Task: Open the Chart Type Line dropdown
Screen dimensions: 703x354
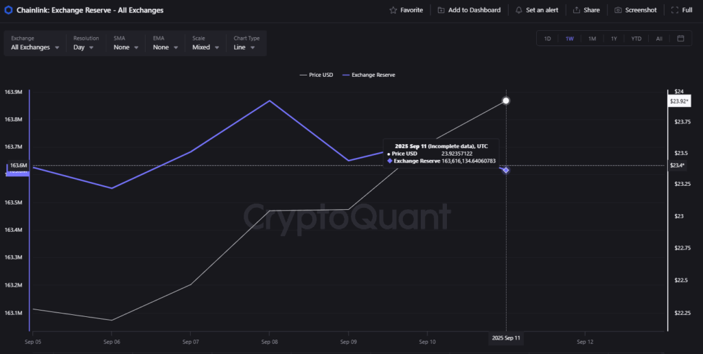Action: [246, 43]
